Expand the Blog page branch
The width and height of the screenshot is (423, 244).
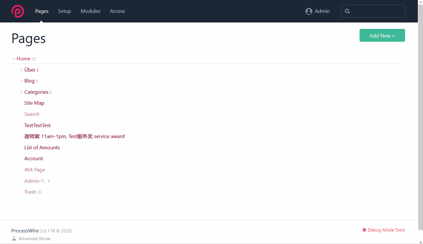tap(21, 81)
